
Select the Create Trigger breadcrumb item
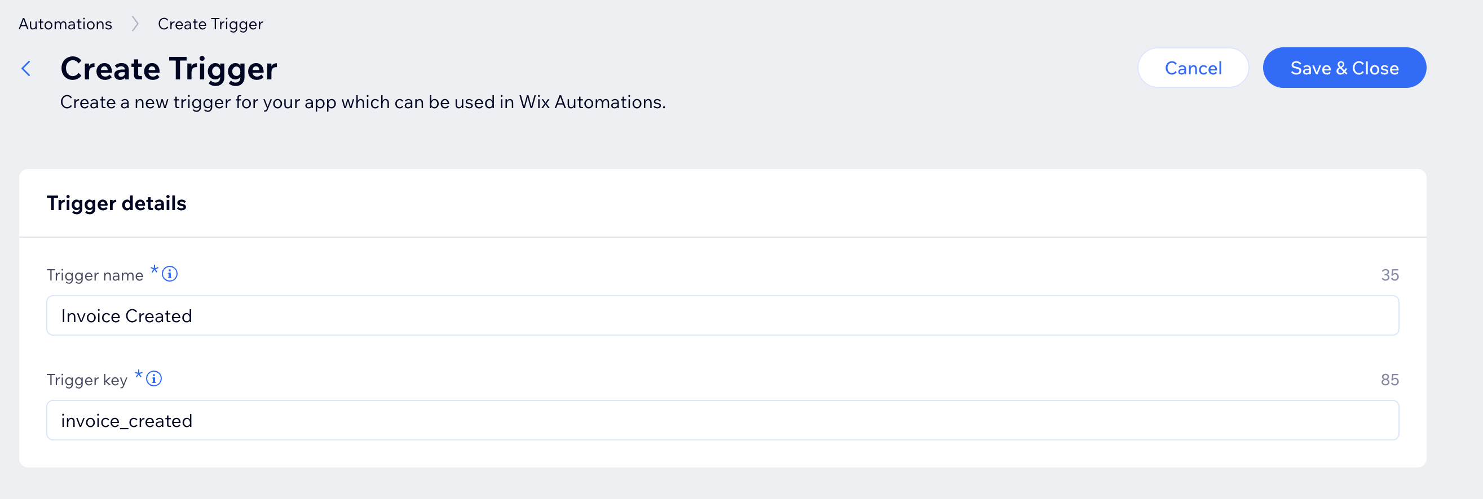click(210, 24)
